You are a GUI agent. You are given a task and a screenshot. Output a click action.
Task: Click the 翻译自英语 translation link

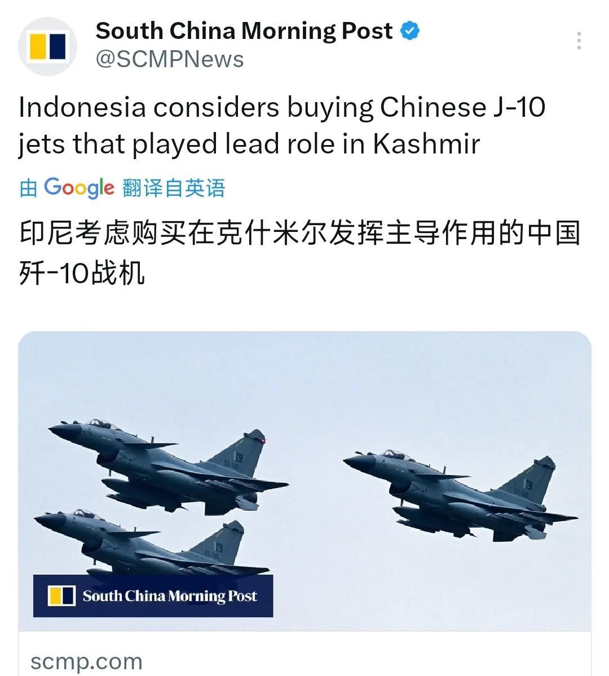click(174, 188)
